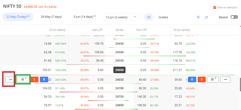The width and height of the screenshot is (241, 110).
Task: Click call-side add to basket layers icon
Action: coord(23,79)
